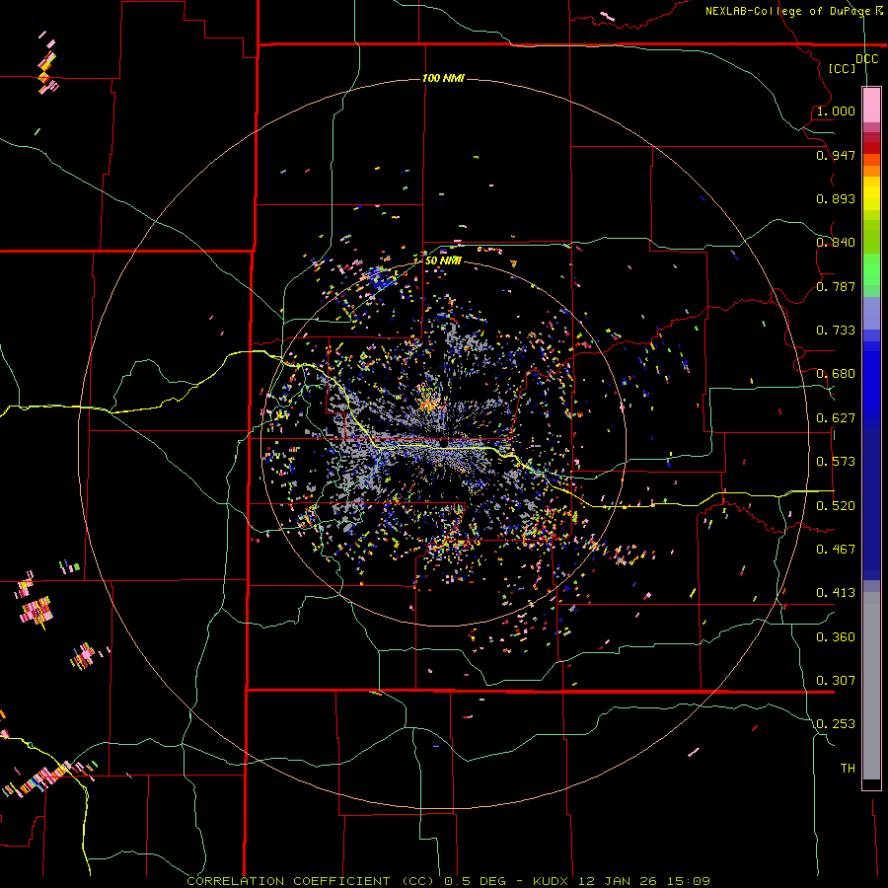Click the dark navy swatch in the color scale
Image resolution: width=888 pixels, height=888 pixels.
pos(871,504)
